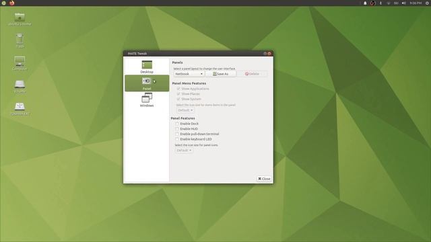
Task: Click the Panel Features heading
Action: [x=183, y=118]
